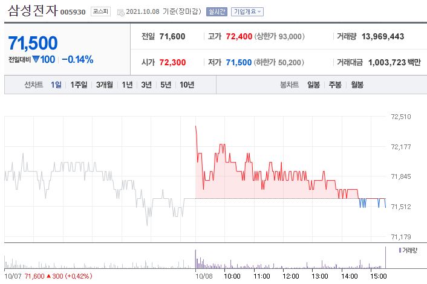Click the 15:00 time axis label
The image size is (427, 284).
[x=378, y=276]
